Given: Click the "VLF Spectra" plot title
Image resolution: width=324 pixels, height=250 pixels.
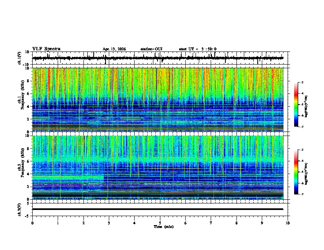Looking at the screenshot, I should coord(46,49).
